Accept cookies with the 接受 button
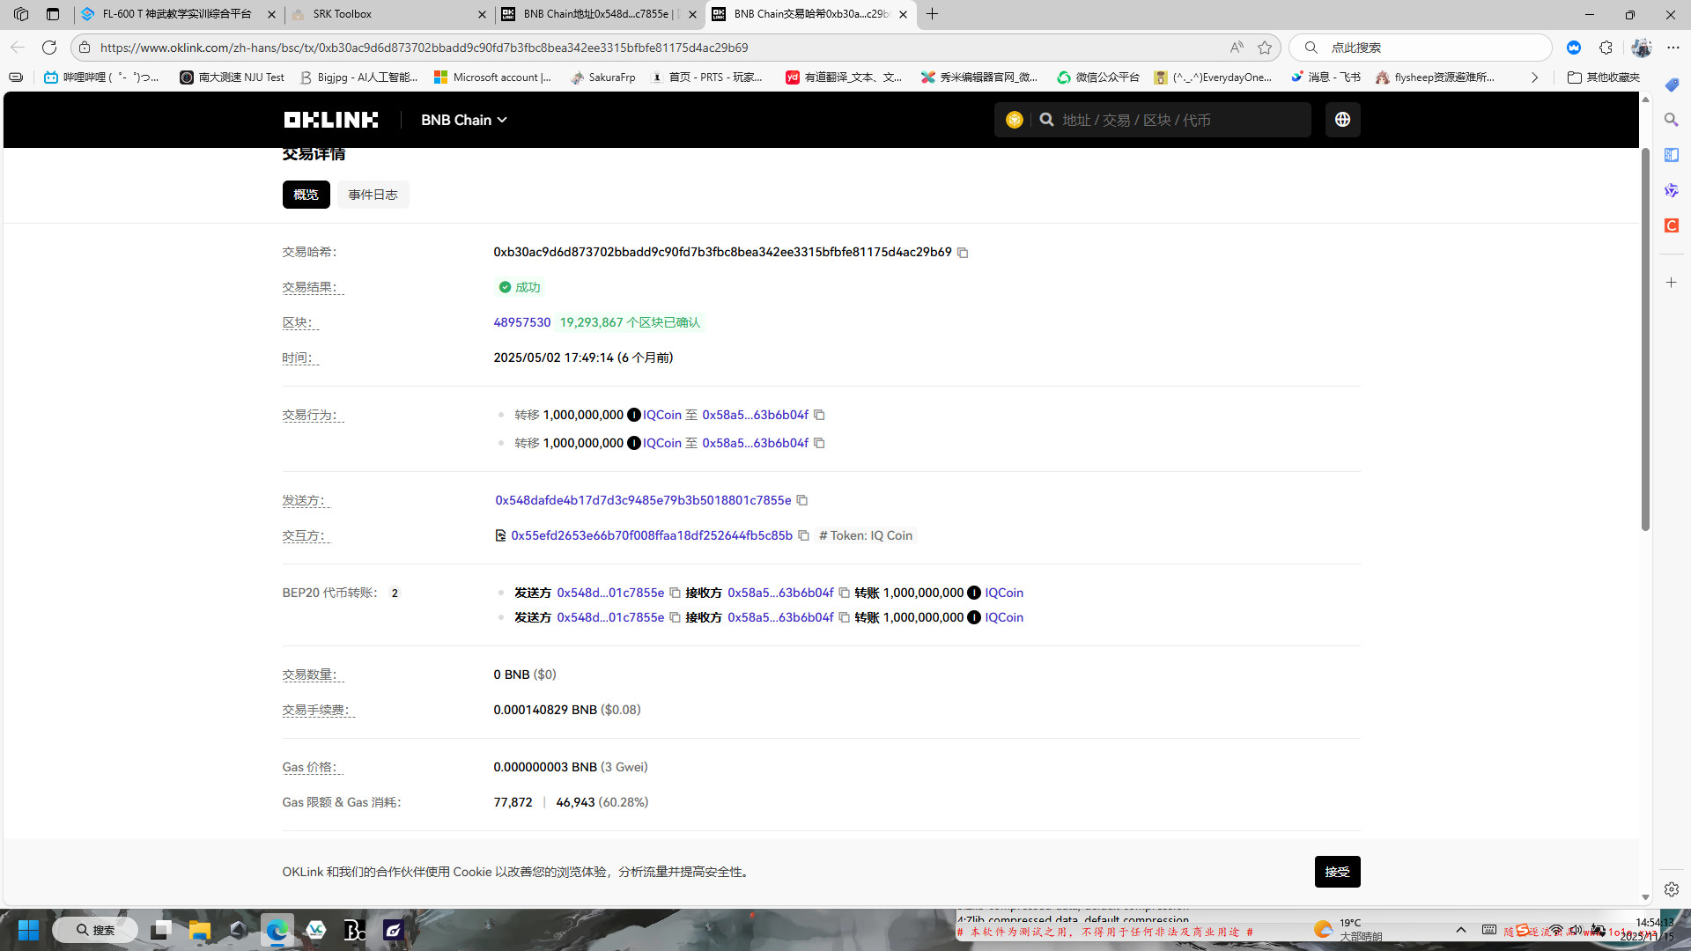The image size is (1691, 951). pos(1337,872)
